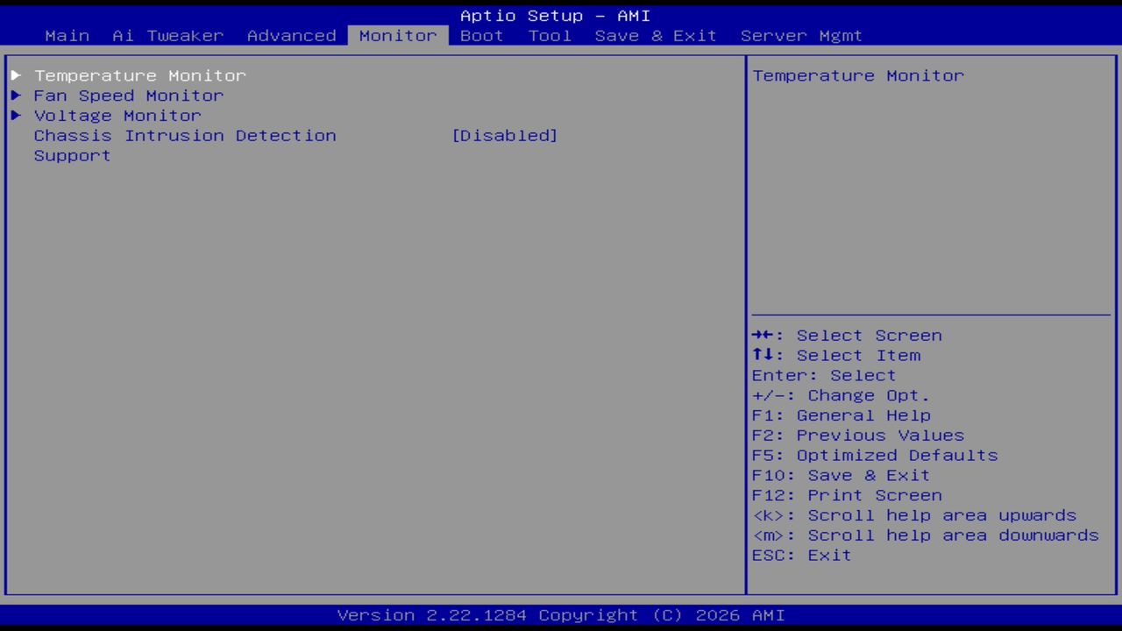Change the [Disabled] chassis intrusion value
The height and width of the screenshot is (631, 1122).
(x=505, y=136)
